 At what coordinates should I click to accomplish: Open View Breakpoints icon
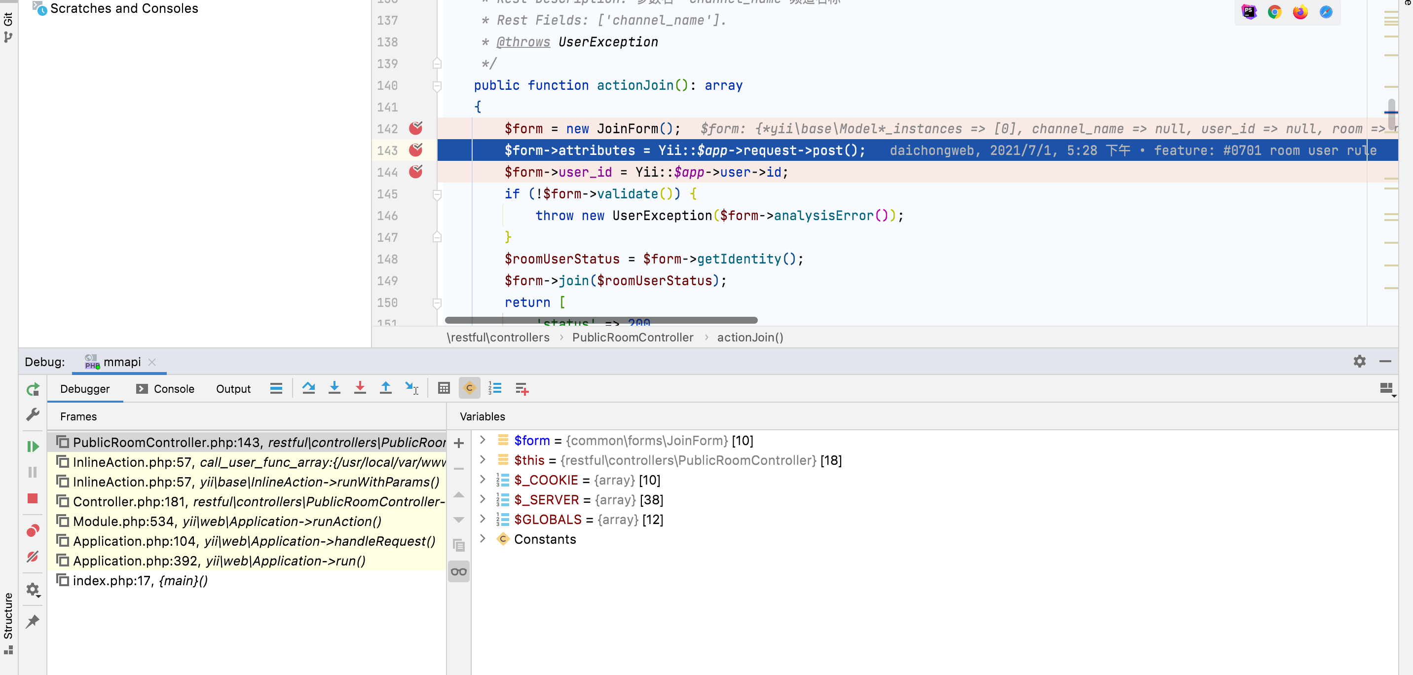(33, 530)
